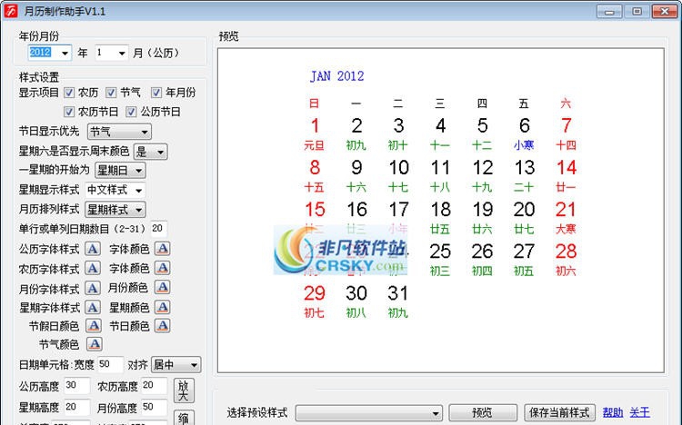The height and width of the screenshot is (425, 682).
Task: Toggle the 农历节日 checkbox
Action: (69, 112)
